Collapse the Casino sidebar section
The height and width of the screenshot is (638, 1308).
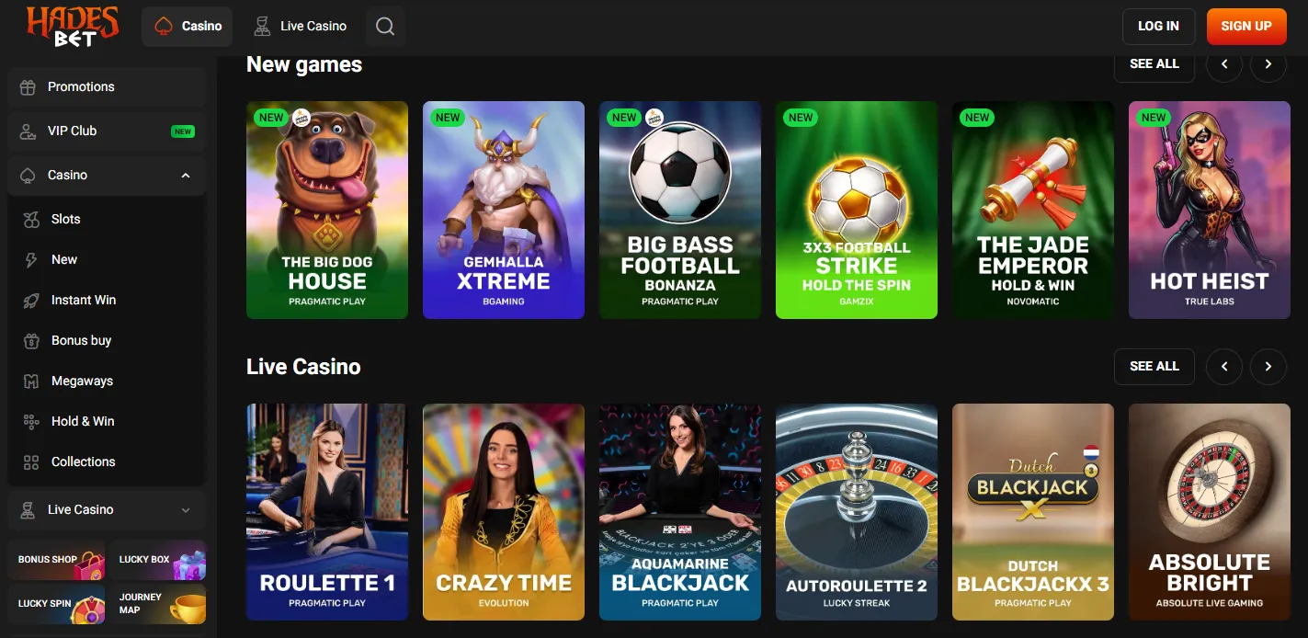[x=186, y=175]
